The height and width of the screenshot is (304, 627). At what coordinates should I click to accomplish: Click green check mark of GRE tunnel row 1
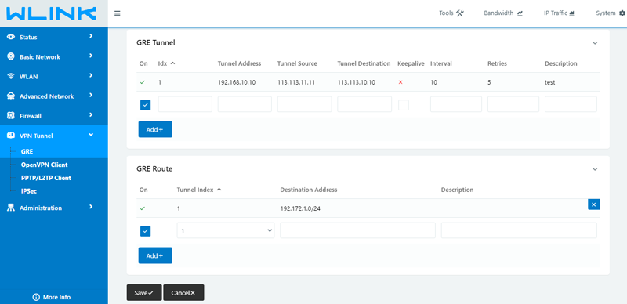coord(143,82)
